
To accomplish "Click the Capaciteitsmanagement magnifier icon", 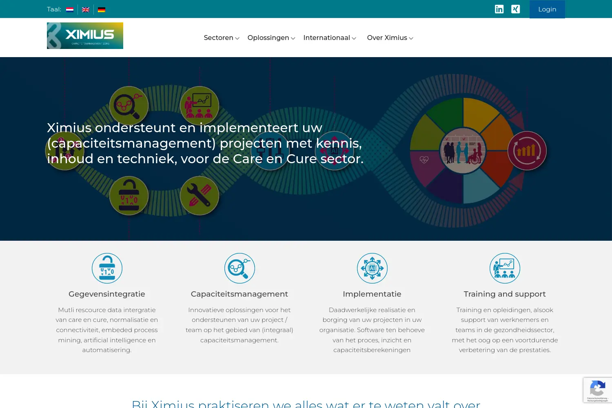I will coord(239,268).
